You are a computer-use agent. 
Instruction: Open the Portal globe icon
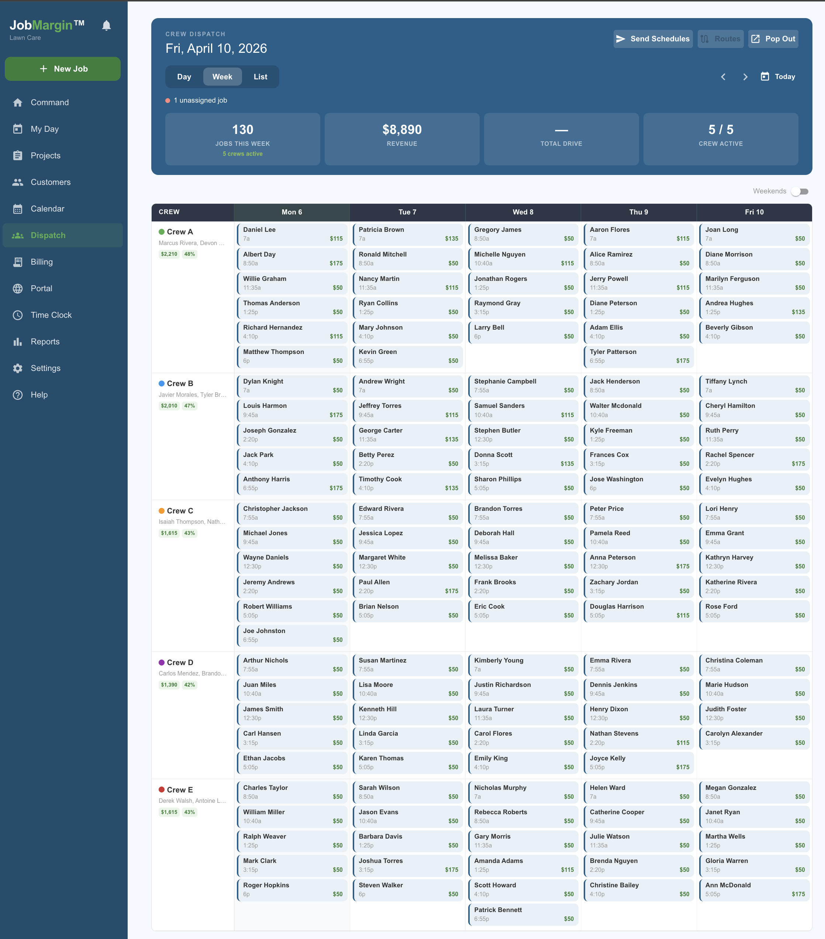pyautogui.click(x=18, y=288)
